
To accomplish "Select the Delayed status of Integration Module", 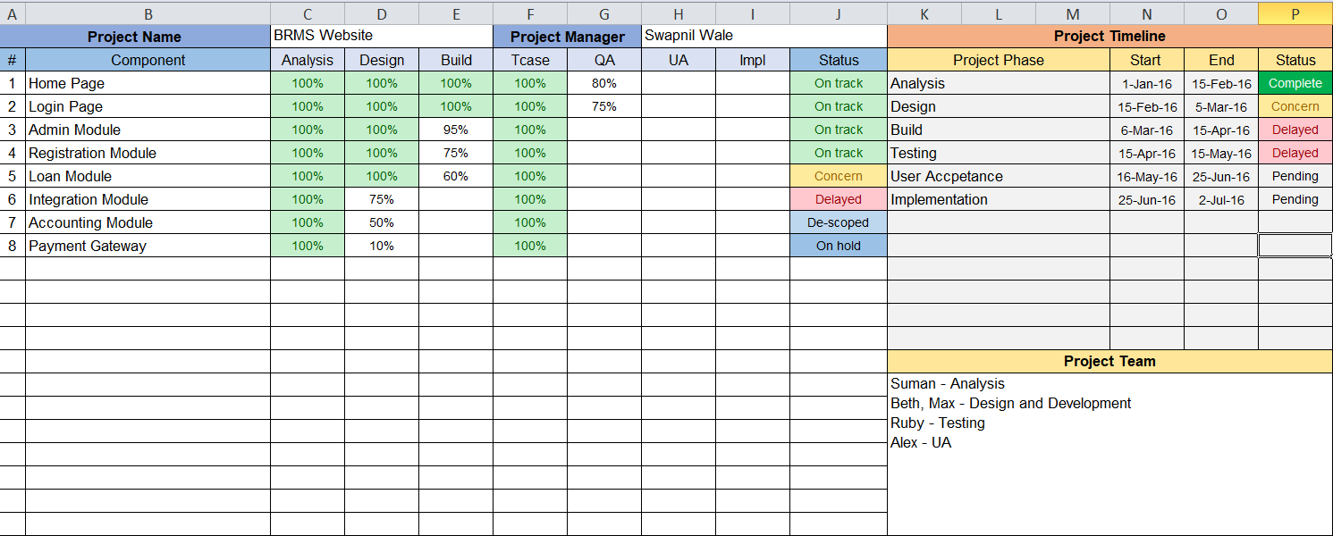I will coord(838,199).
